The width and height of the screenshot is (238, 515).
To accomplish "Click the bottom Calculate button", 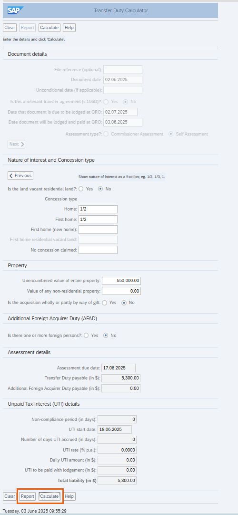I will [x=49, y=496].
